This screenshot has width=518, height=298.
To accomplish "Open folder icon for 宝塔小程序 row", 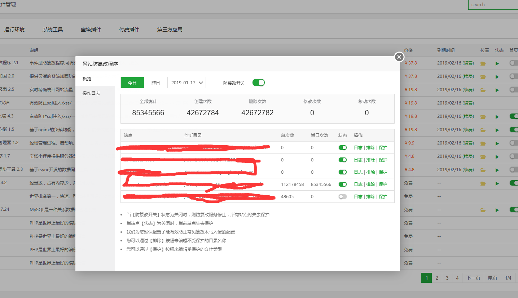I will pyautogui.click(x=483, y=157).
